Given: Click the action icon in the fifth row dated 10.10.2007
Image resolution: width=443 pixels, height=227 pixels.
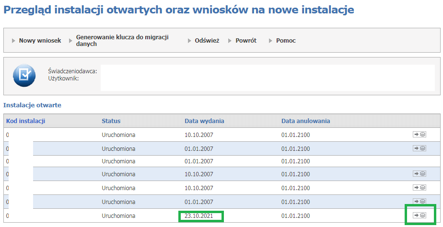Looking at the screenshot, I should coord(419,187).
